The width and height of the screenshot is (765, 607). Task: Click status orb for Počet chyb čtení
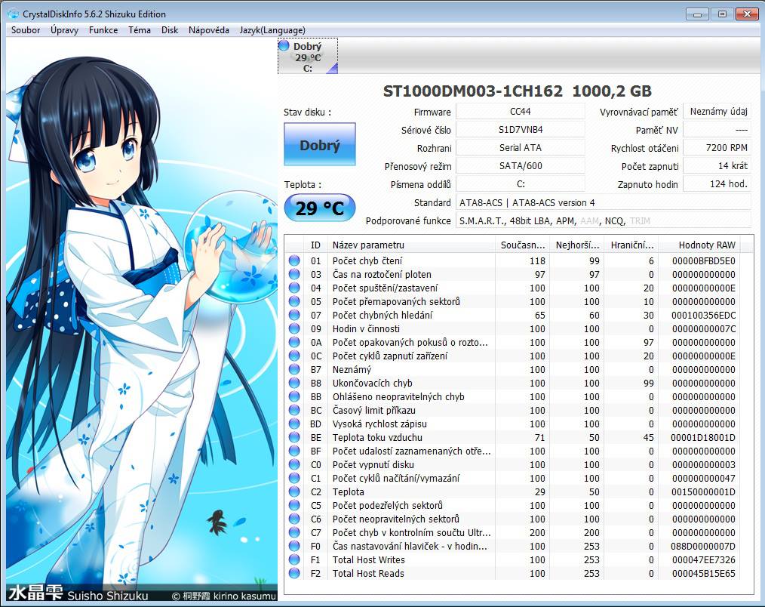click(x=294, y=260)
